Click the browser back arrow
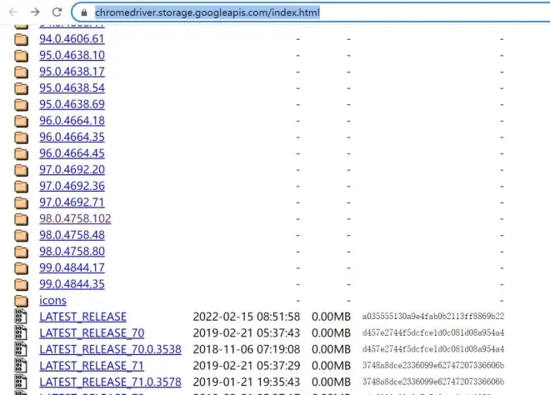The image size is (550, 395). pyautogui.click(x=12, y=13)
